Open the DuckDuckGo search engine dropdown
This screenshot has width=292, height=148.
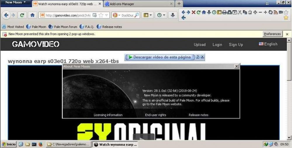[116, 15]
